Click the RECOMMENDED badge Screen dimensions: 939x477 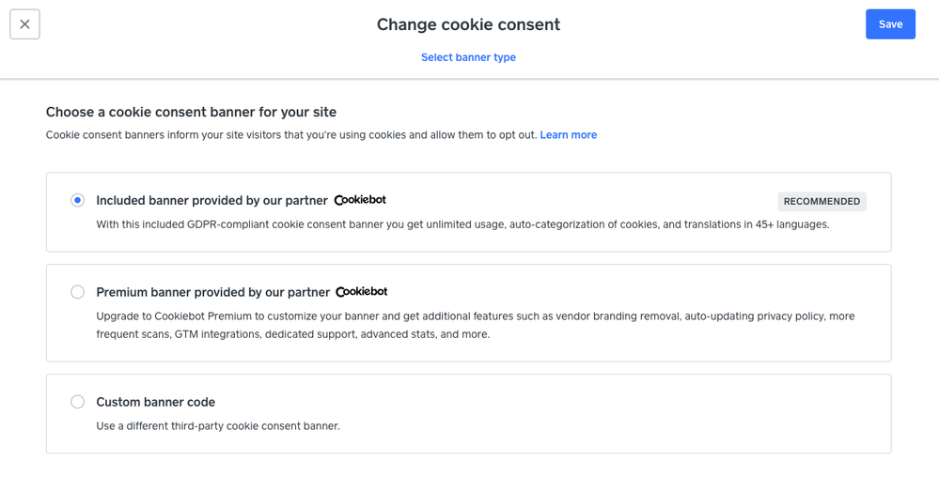coord(822,201)
